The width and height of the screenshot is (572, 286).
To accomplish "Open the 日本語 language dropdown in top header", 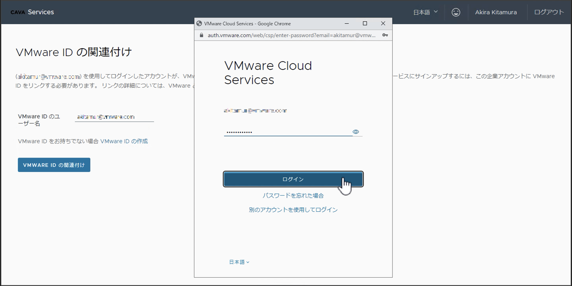I will click(x=425, y=12).
